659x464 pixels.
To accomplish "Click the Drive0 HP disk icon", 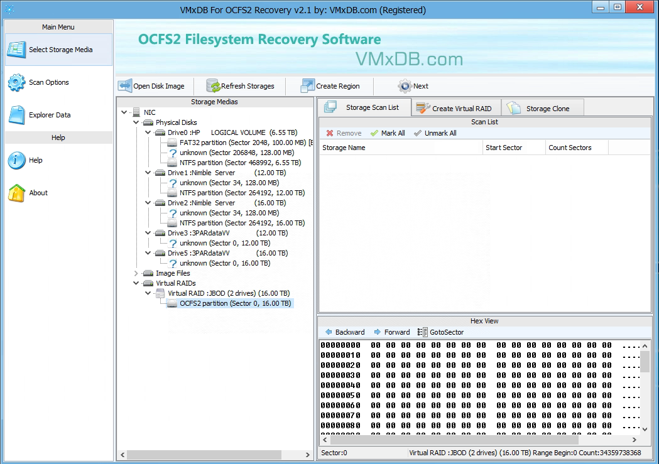I will coord(160,132).
